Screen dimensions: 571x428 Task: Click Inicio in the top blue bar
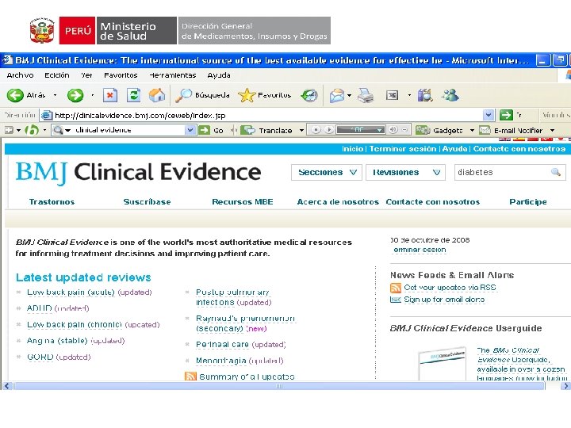(x=352, y=149)
